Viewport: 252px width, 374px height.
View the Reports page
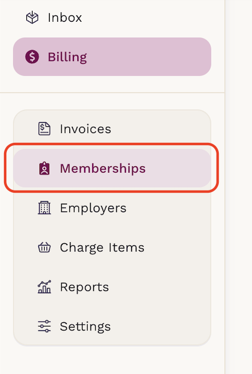(112, 287)
